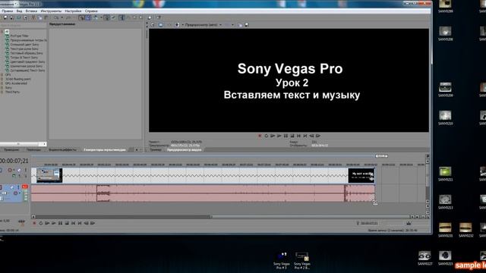Toggle Loop Playback in timeline transport bar

pyautogui.click(x=41, y=223)
